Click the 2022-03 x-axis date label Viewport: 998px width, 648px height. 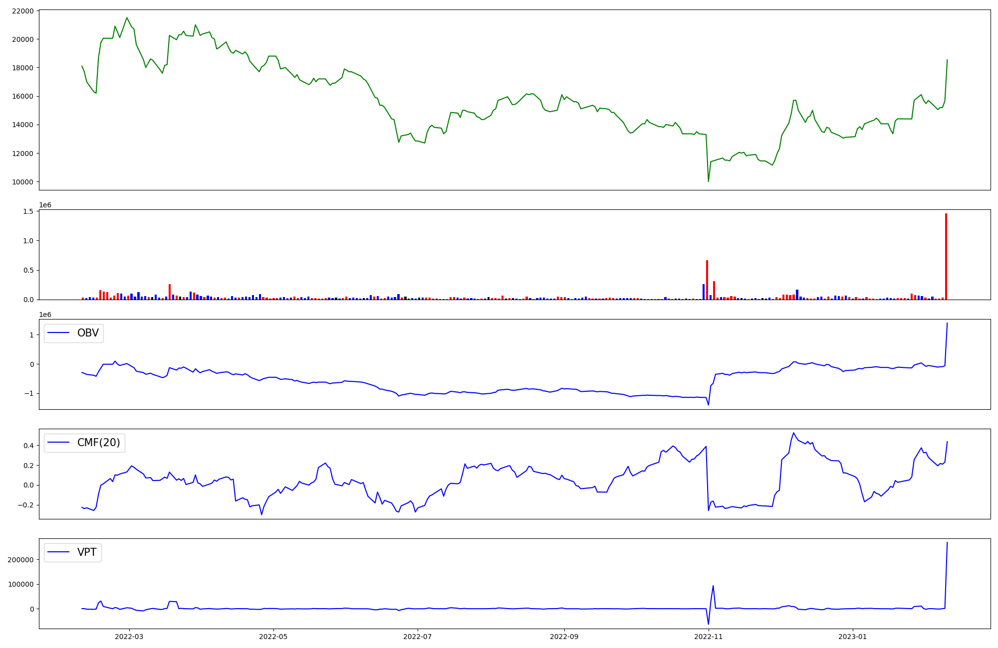click(129, 637)
